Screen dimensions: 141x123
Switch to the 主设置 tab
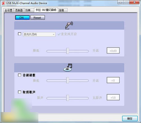(8, 10)
